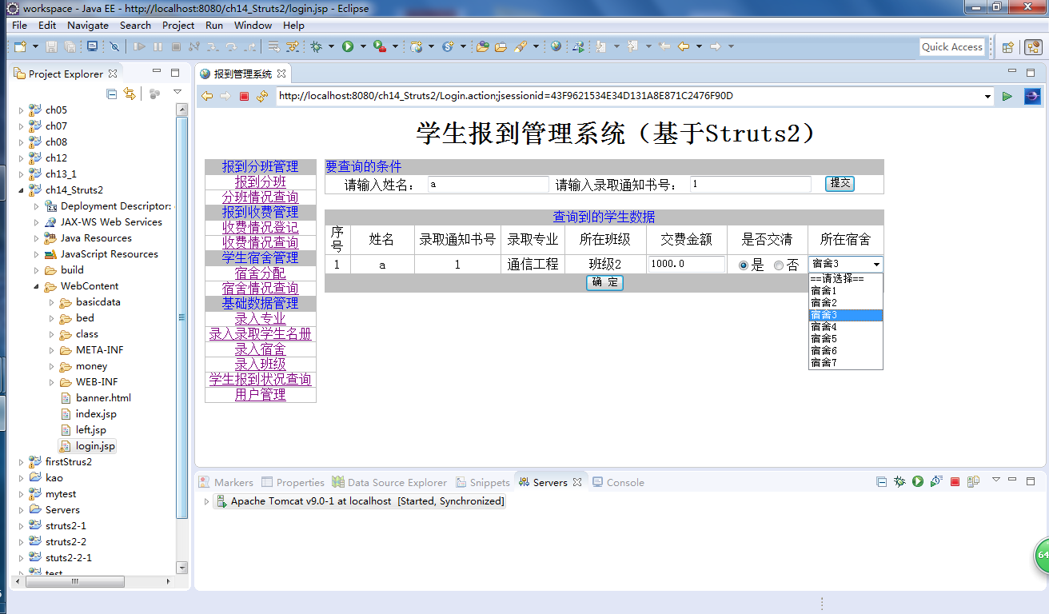Choose 宿舍1 from the dropdown list
The image size is (1049, 614).
846,291
